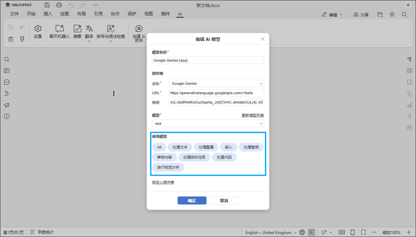
Task: Open the 协作 ribbon tab
Action: [x=115, y=14]
